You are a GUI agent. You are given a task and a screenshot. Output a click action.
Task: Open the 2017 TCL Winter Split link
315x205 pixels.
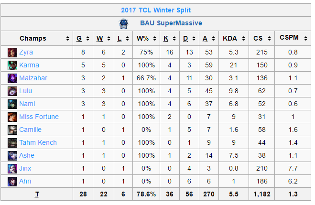pos(156,10)
